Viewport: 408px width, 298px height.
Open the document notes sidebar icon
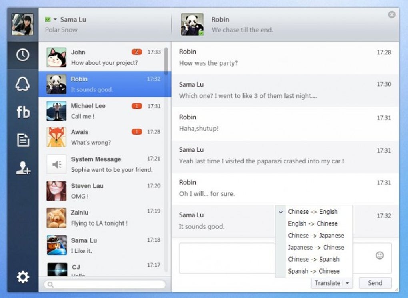coord(23,140)
